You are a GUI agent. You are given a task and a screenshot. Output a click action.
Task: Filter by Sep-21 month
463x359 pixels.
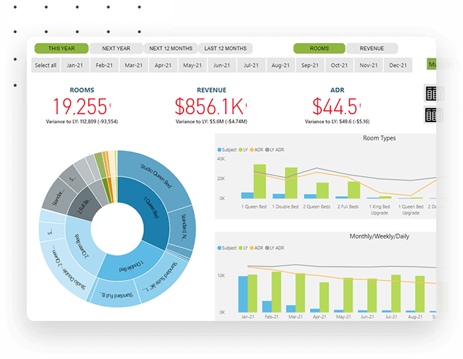310,65
